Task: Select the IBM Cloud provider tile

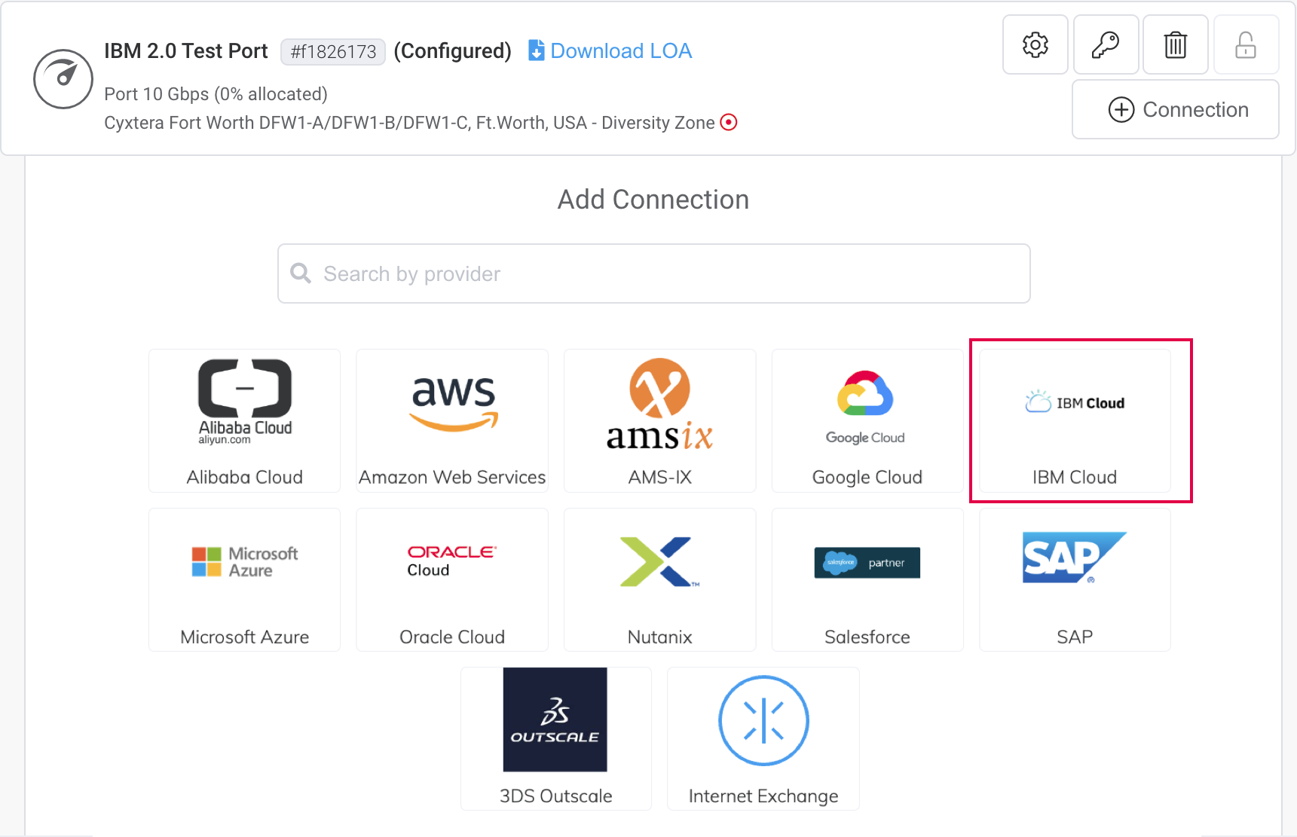Action: tap(1075, 420)
